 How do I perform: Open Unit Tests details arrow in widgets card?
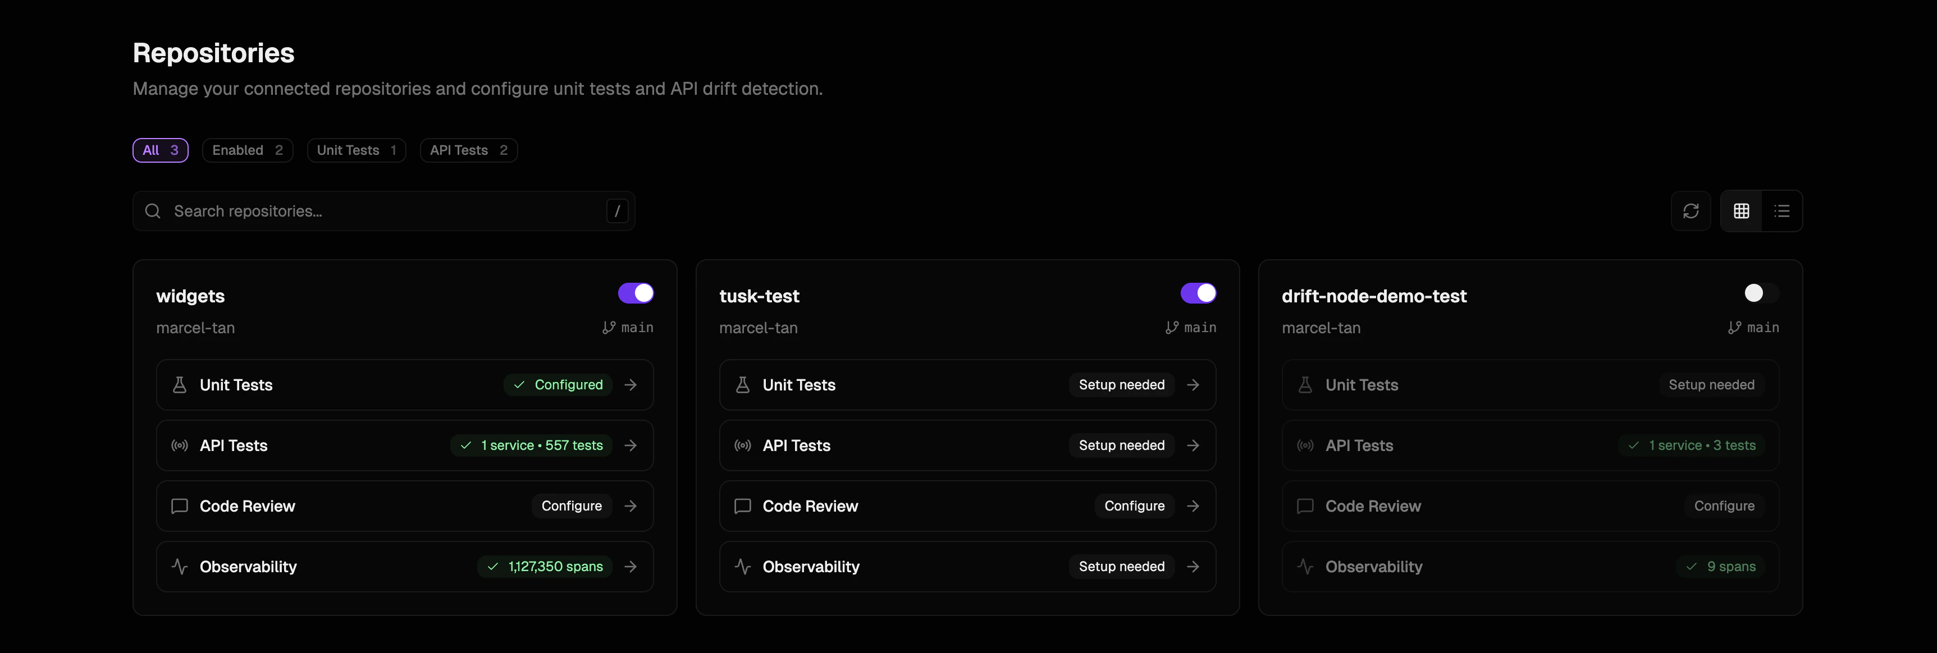(631, 385)
